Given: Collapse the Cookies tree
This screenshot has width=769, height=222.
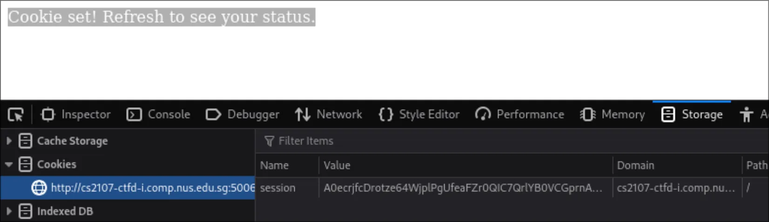Looking at the screenshot, I should tap(9, 164).
